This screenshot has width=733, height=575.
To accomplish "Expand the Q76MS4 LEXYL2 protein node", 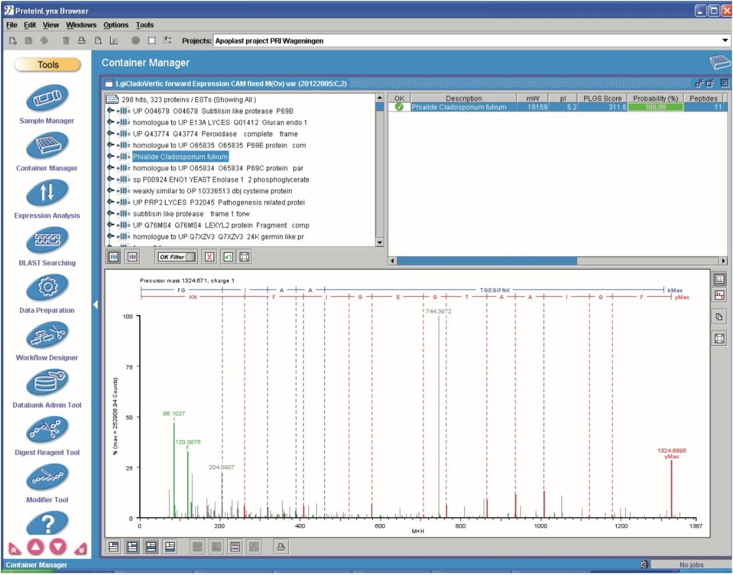I will 110,226.
